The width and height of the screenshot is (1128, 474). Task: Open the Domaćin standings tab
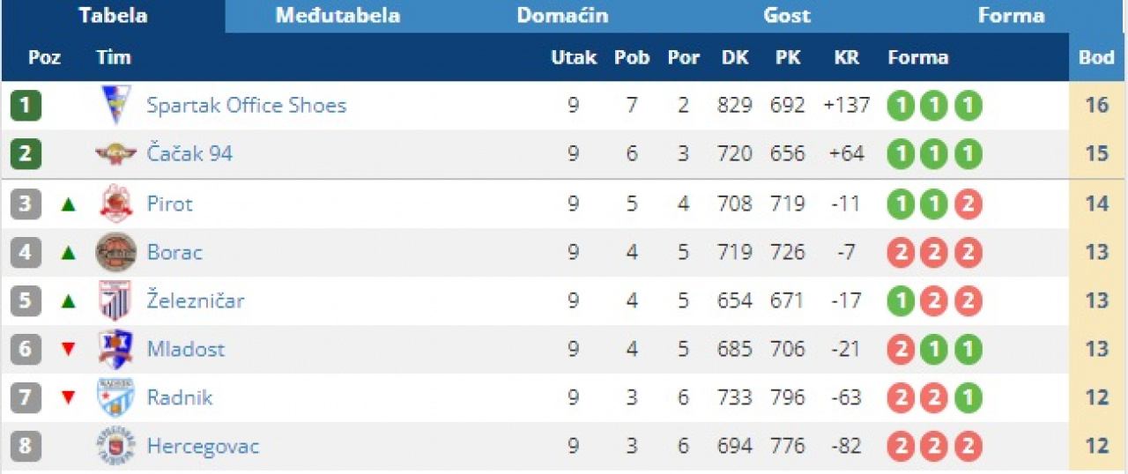(562, 16)
